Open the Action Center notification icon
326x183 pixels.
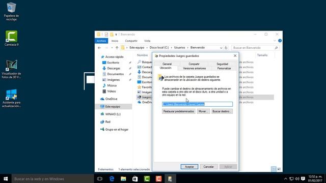pyautogui.click(x=303, y=178)
